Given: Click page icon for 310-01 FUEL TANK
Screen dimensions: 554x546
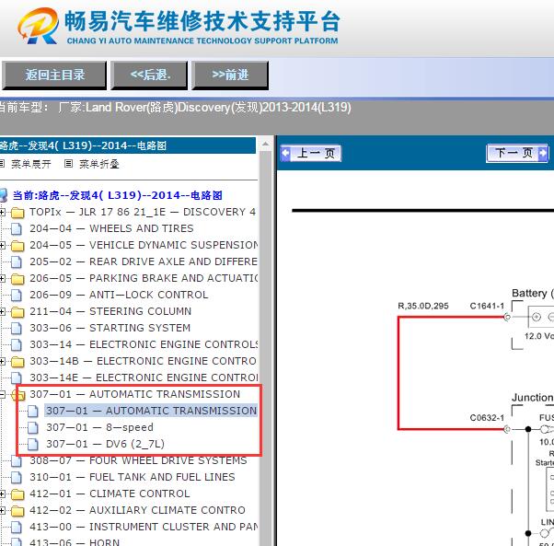Looking at the screenshot, I should pyautogui.click(x=17, y=478).
